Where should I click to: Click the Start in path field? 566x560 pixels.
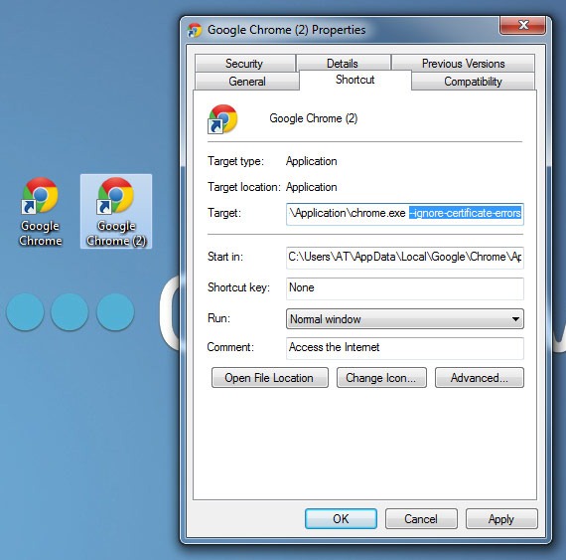(405, 258)
